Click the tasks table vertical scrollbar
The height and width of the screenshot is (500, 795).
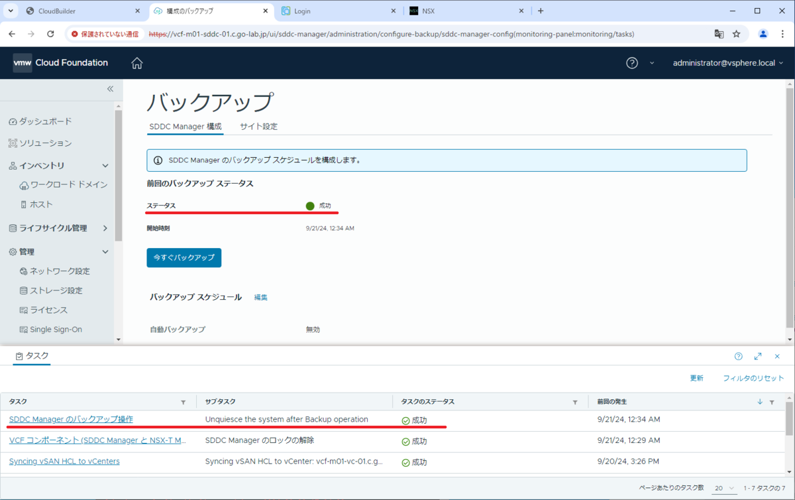click(x=789, y=418)
